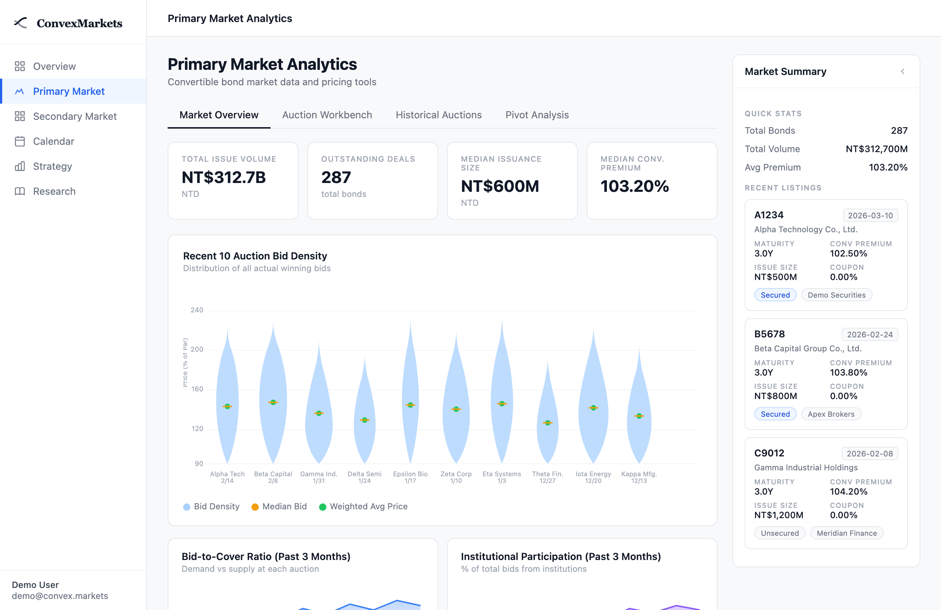The image size is (941, 610).
Task: Click the Demo Securities tag
Action: (836, 295)
